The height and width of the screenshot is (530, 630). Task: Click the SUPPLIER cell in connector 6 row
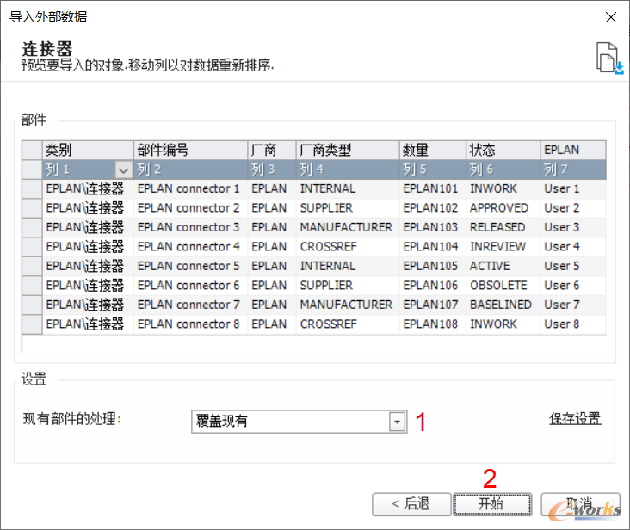(348, 286)
